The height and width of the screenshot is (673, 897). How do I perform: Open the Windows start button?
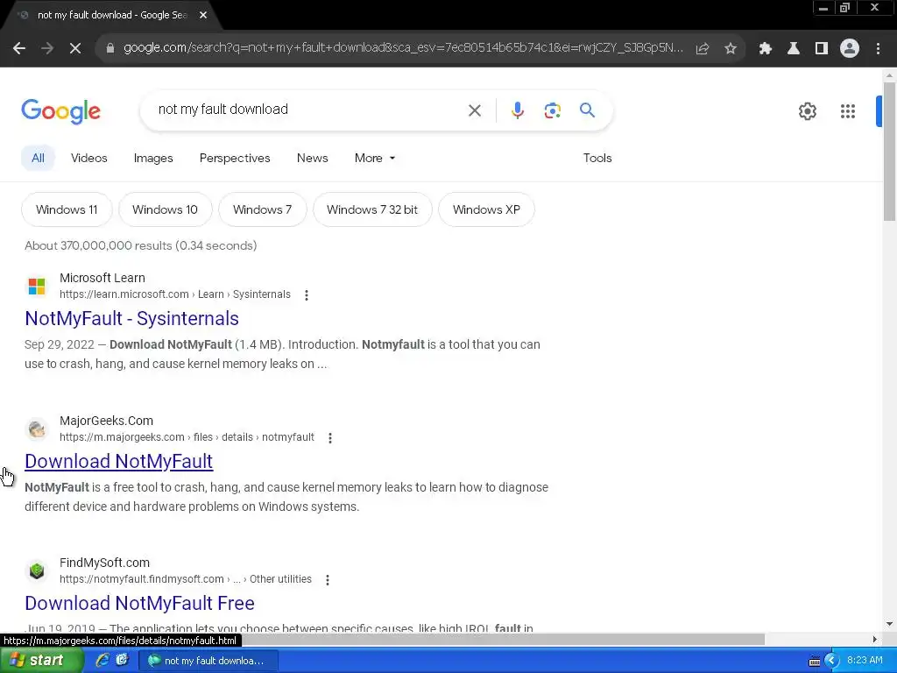[x=41, y=661]
